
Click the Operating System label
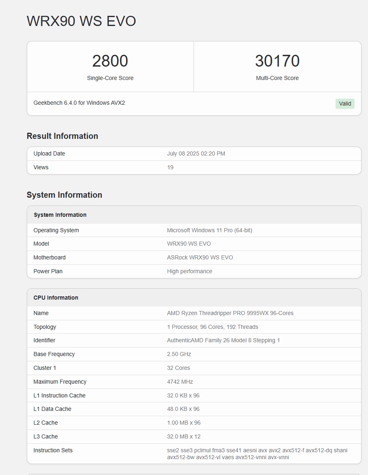coord(56,230)
